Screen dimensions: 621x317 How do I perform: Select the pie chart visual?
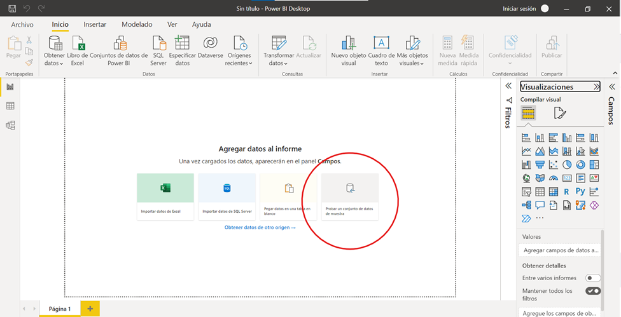(x=567, y=165)
